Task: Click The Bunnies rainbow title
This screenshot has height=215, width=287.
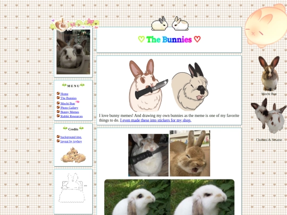Action: (x=169, y=39)
